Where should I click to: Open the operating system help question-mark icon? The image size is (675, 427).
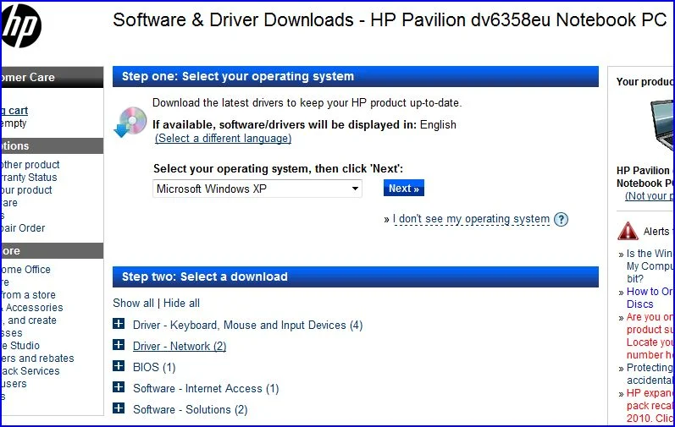(x=561, y=220)
